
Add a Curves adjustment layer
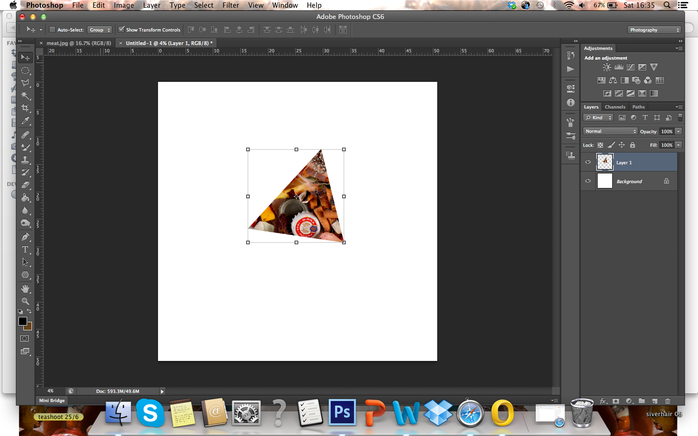coord(630,67)
